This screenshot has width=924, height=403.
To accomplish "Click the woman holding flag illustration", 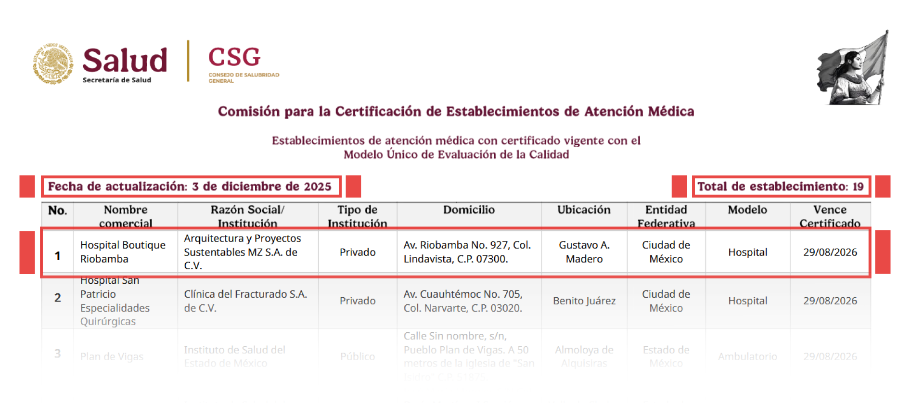I will [x=853, y=68].
